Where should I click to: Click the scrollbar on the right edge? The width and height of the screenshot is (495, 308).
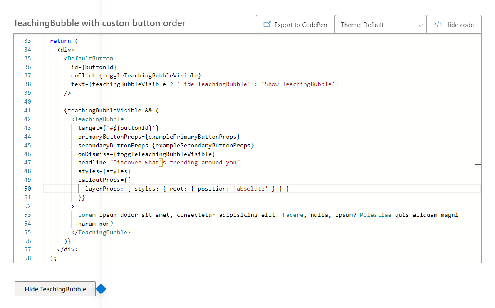(478, 165)
